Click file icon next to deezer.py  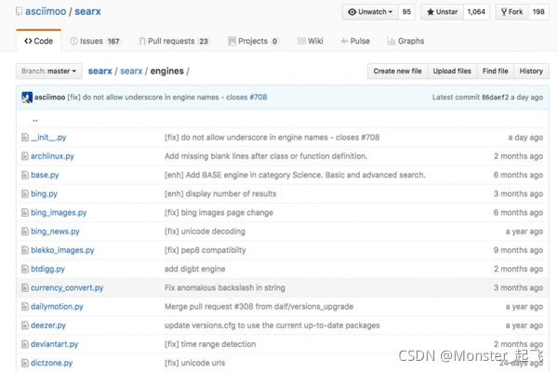coord(25,325)
